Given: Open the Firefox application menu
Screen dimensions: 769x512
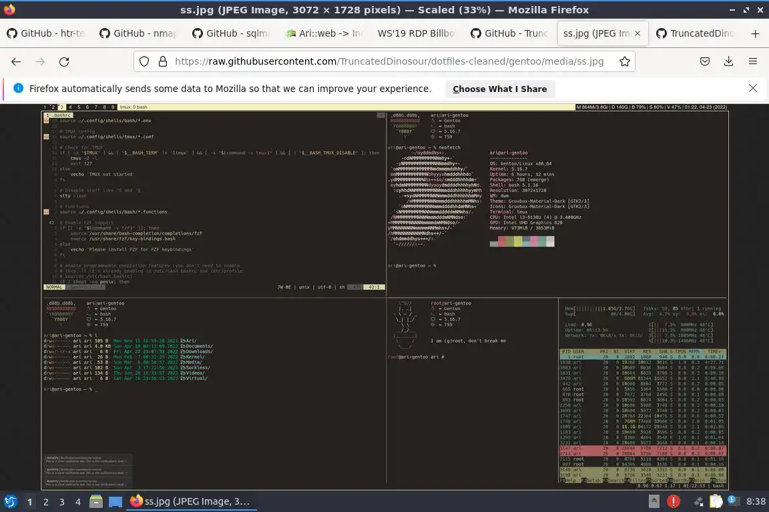Looking at the screenshot, I should (x=753, y=62).
